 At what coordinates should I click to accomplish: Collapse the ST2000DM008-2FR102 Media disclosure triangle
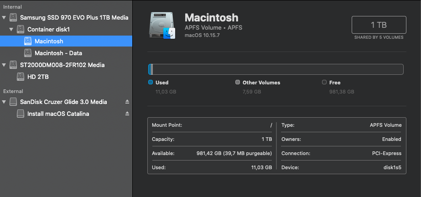tap(4, 65)
